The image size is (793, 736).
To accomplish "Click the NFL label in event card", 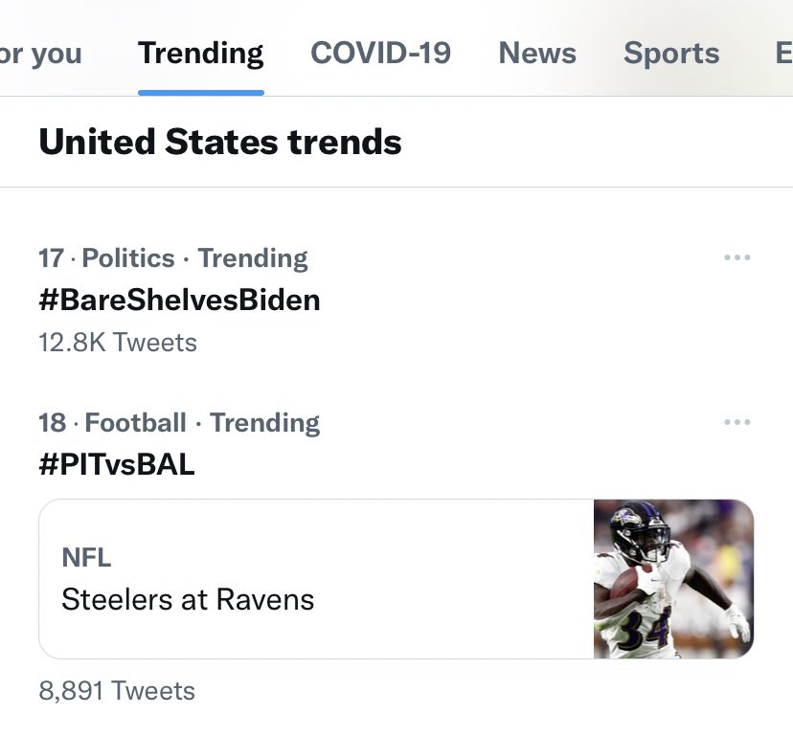I will 86,557.
